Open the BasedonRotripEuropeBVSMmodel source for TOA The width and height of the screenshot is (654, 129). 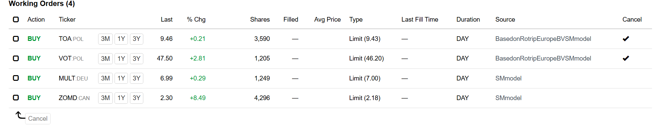543,39
